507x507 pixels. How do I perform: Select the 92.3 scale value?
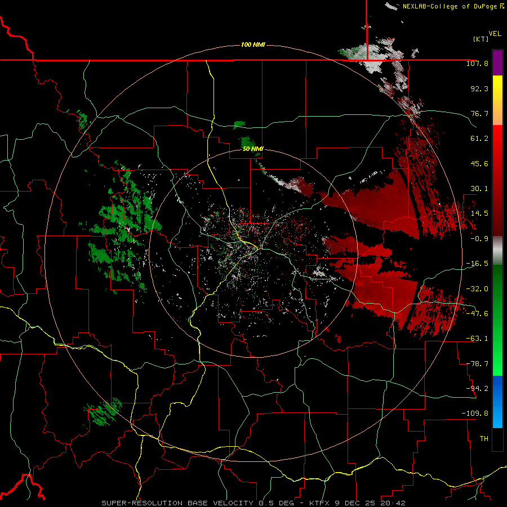pos(479,88)
